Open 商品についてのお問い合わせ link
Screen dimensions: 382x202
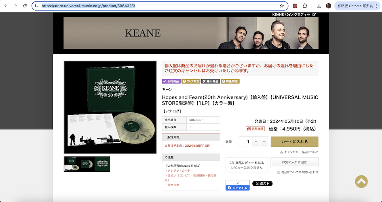[x=298, y=173]
